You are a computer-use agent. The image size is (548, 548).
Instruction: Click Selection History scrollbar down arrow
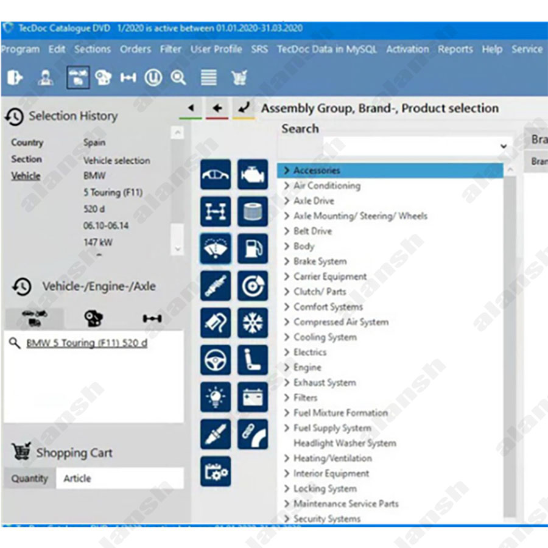[x=178, y=249]
